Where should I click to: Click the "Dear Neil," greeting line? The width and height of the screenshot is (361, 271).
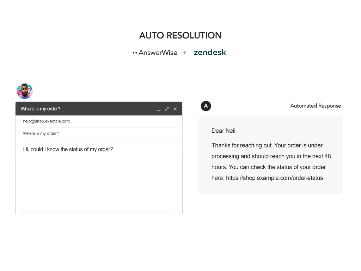224,131
